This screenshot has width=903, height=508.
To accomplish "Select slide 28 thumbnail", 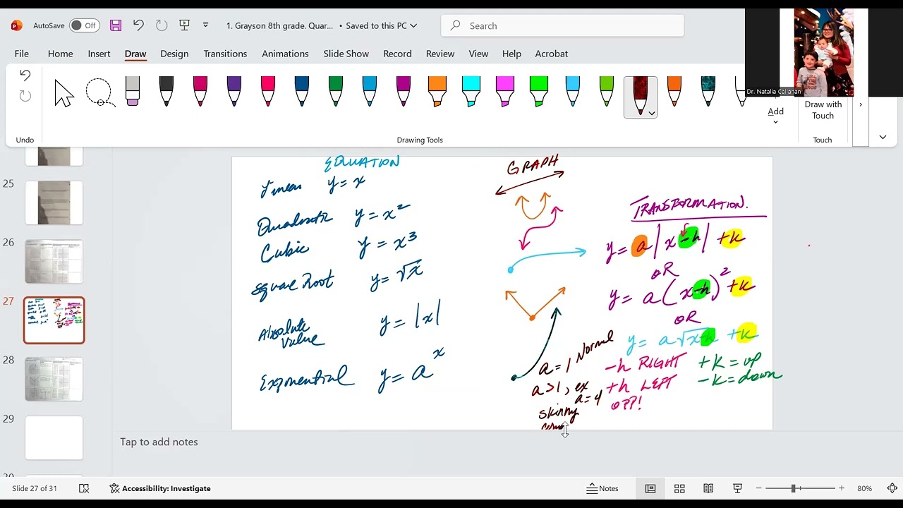I will [x=54, y=379].
